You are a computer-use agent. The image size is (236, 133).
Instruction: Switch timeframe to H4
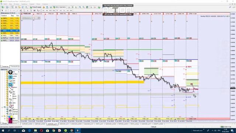60,10
